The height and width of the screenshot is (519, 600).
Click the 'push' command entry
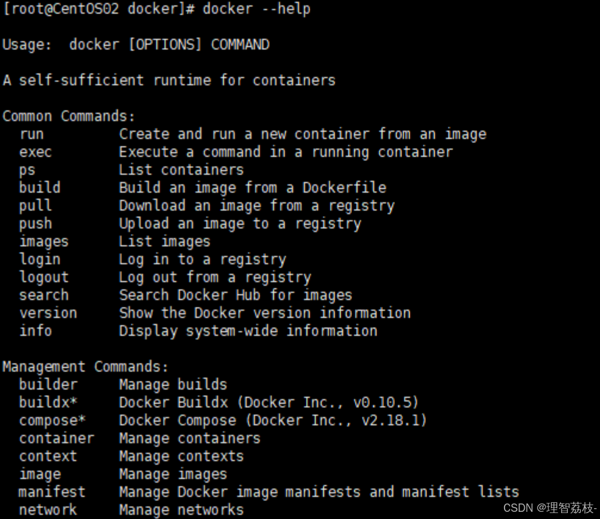[x=35, y=224]
